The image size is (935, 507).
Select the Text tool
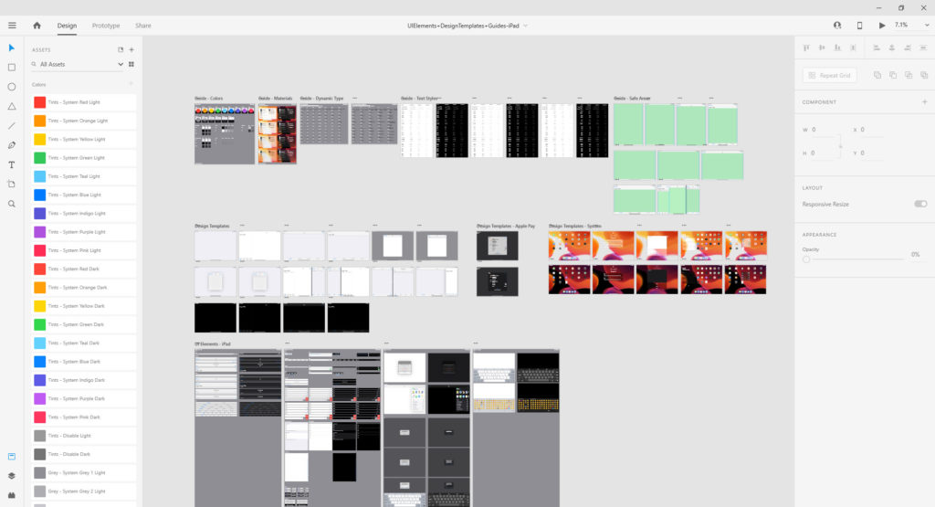pyautogui.click(x=12, y=164)
